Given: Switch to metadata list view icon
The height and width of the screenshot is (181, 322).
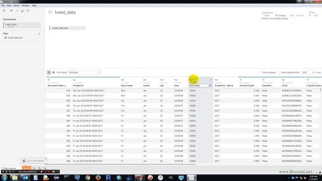Looking at the screenshot, I should point(53,72).
